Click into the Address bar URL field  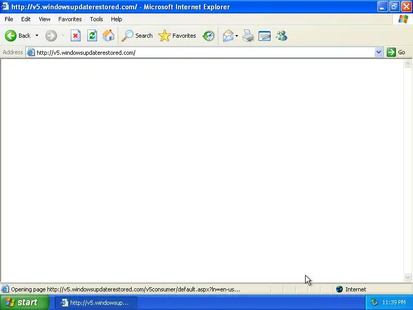coord(204,53)
